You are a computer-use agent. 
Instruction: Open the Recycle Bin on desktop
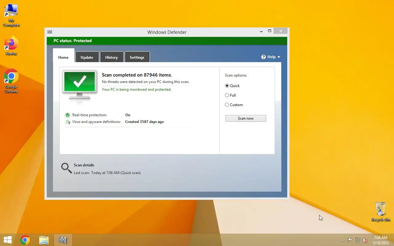click(x=381, y=212)
